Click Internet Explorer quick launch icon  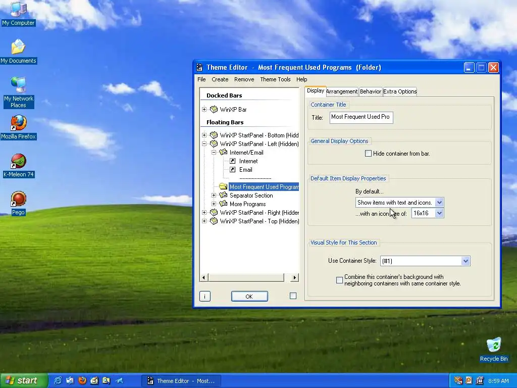(x=58, y=381)
